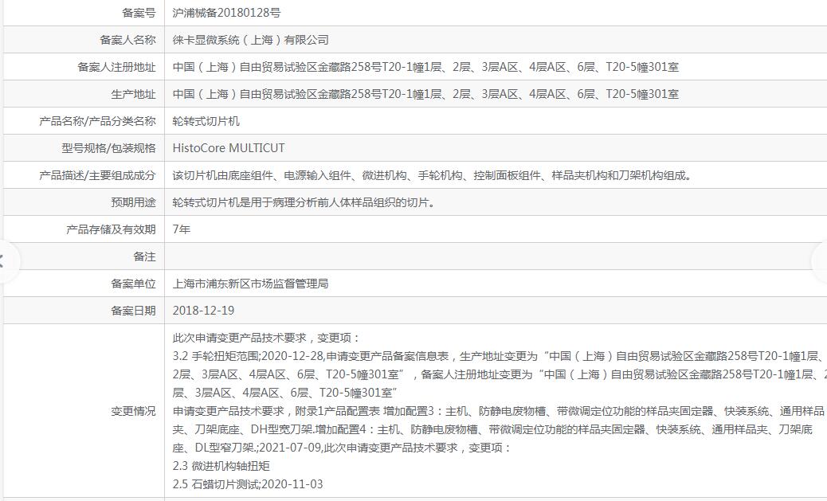Click the 备注 label

tap(144, 256)
